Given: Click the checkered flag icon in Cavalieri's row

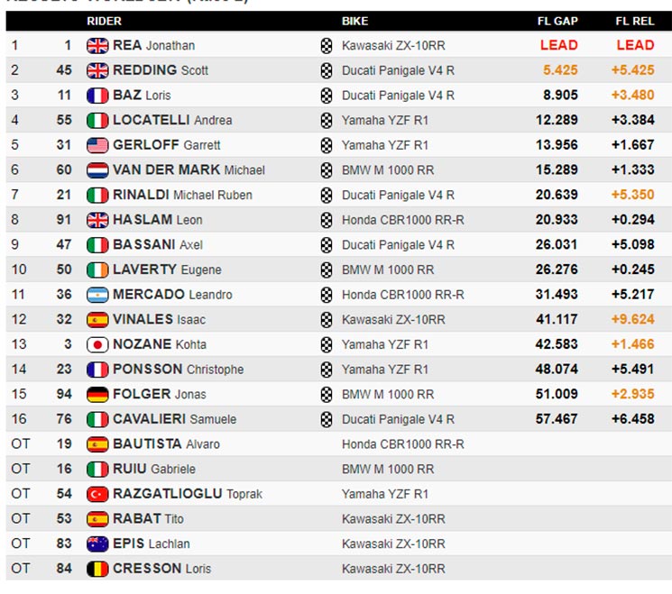Looking at the screenshot, I should tap(327, 419).
